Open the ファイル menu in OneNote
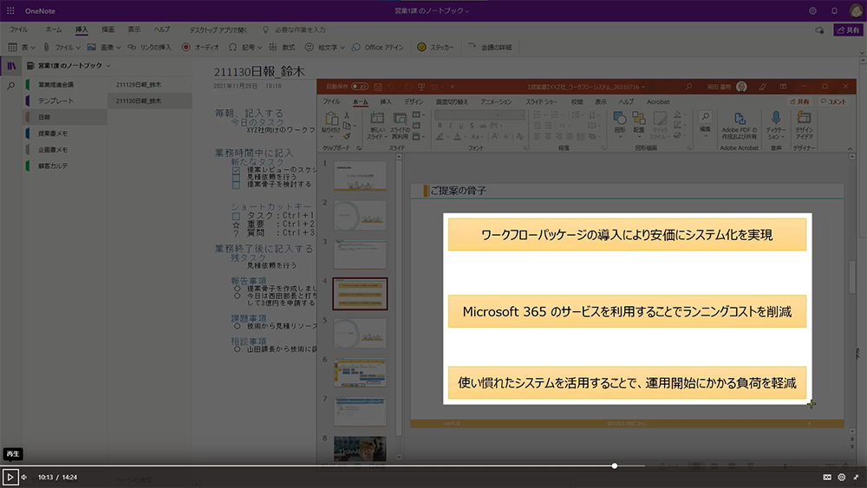 coord(19,29)
